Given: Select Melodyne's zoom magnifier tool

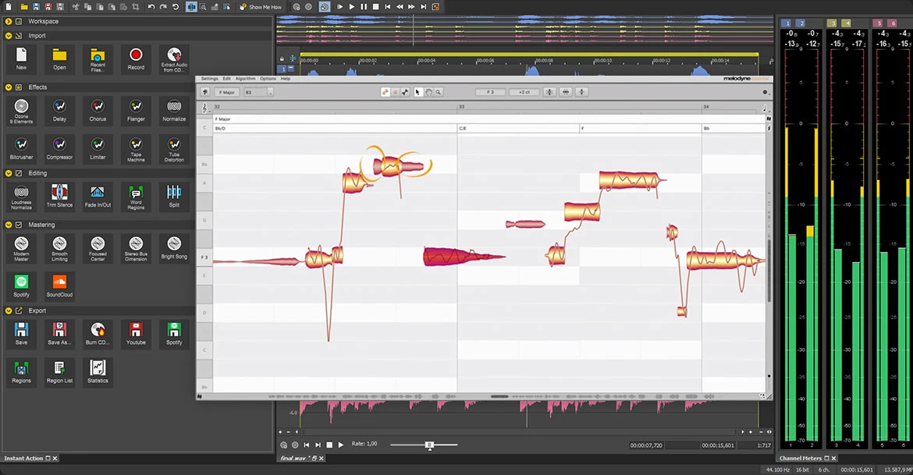Looking at the screenshot, I should point(438,92).
